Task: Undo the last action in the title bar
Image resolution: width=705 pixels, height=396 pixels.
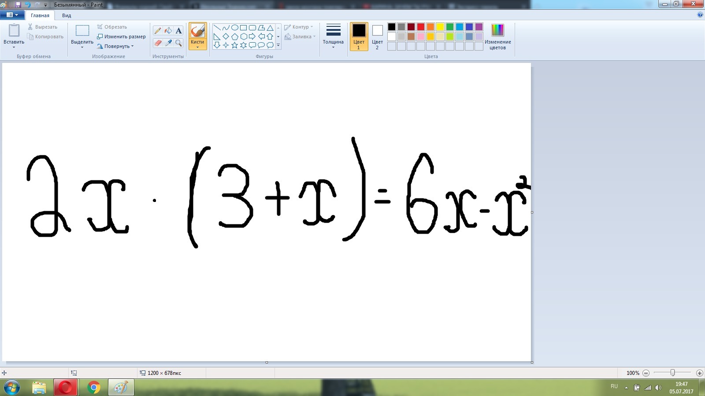Action: pyautogui.click(x=27, y=5)
